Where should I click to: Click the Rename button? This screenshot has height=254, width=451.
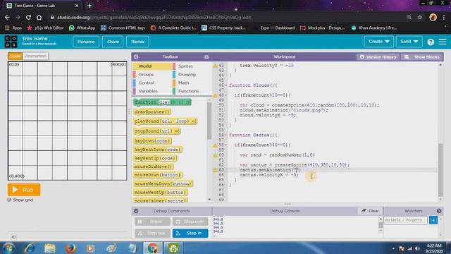tap(86, 42)
